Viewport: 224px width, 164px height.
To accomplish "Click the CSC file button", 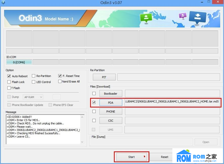I will click(111, 121).
